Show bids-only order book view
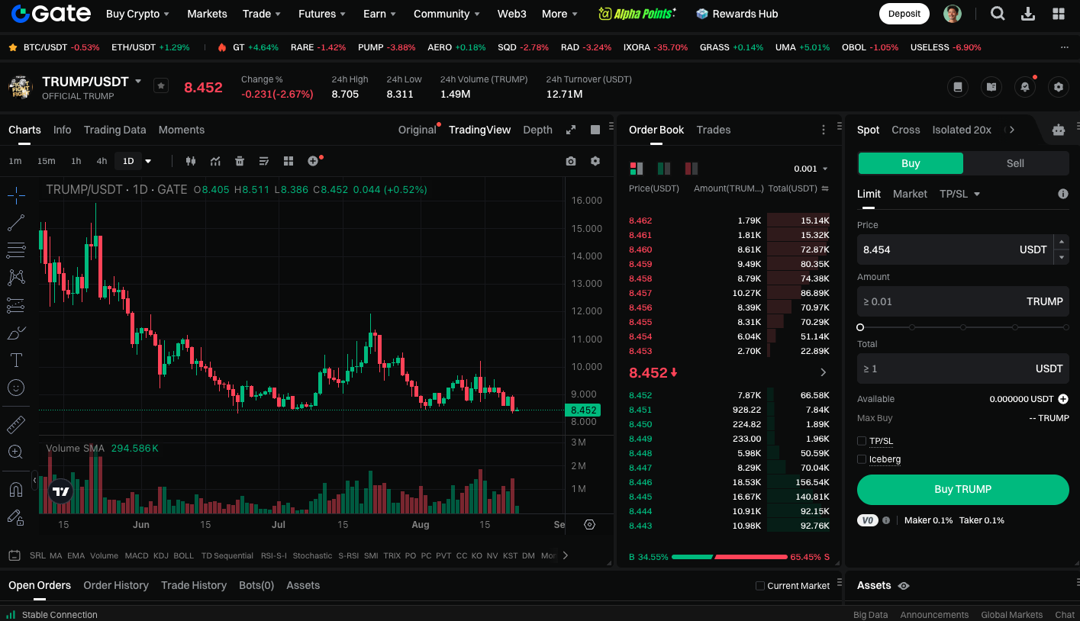 [x=664, y=169]
